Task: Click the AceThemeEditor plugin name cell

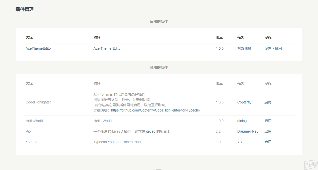Action: [x=39, y=48]
